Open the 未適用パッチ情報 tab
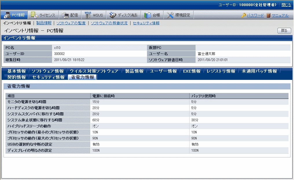Screen dimensions: 294x180 tap(259, 71)
